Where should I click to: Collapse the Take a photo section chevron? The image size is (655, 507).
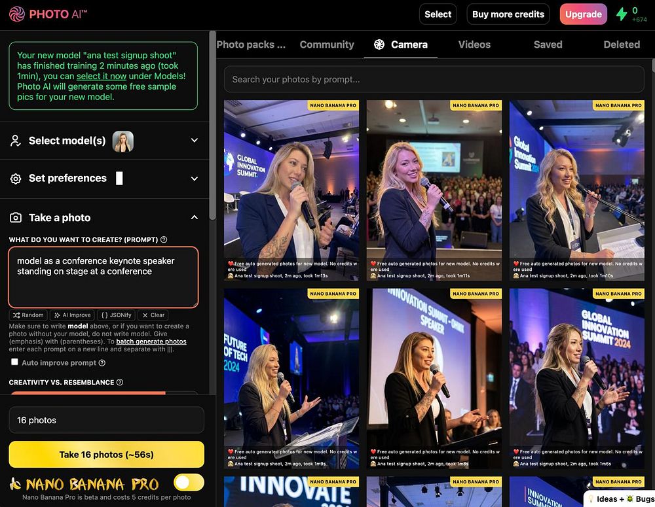pos(195,217)
